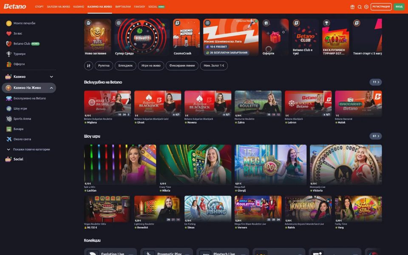The image size is (408, 255).
Task: Click the Betano Club sidebar icon
Action: 9,44
